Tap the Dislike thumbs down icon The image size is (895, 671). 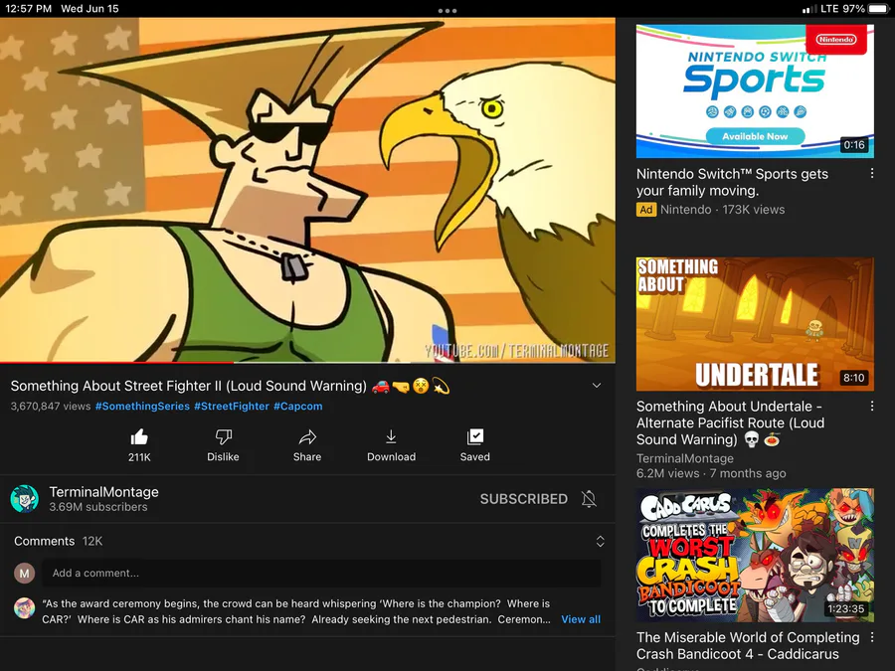pyautogui.click(x=223, y=437)
